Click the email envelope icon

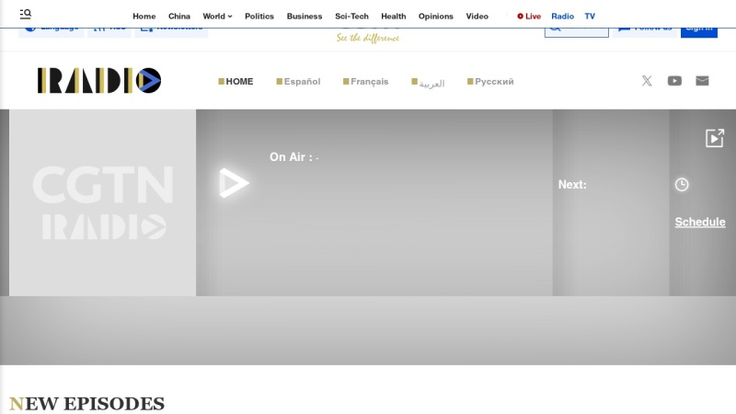click(702, 81)
